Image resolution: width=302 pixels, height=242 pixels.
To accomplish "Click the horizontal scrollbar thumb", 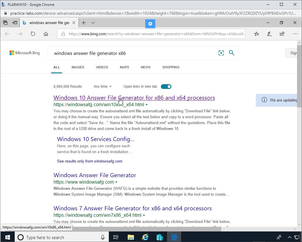I will click(x=146, y=229).
